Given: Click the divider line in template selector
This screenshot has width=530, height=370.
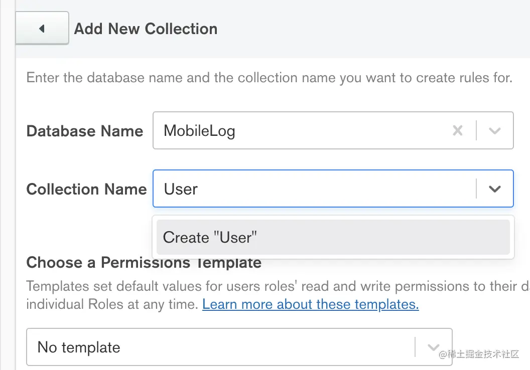Looking at the screenshot, I should 415,347.
